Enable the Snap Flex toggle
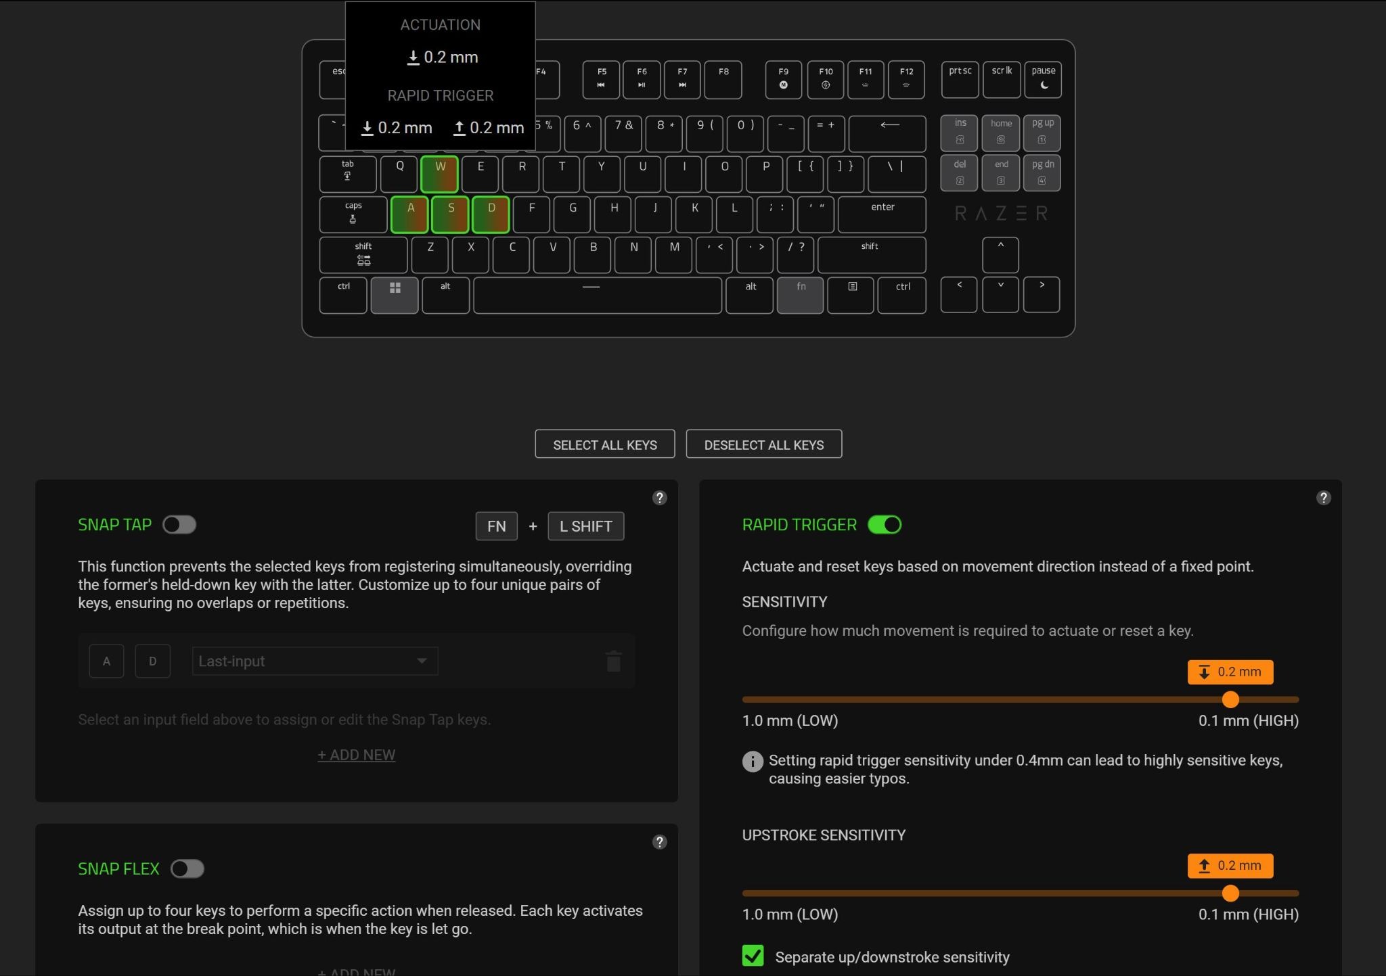 tap(187, 868)
